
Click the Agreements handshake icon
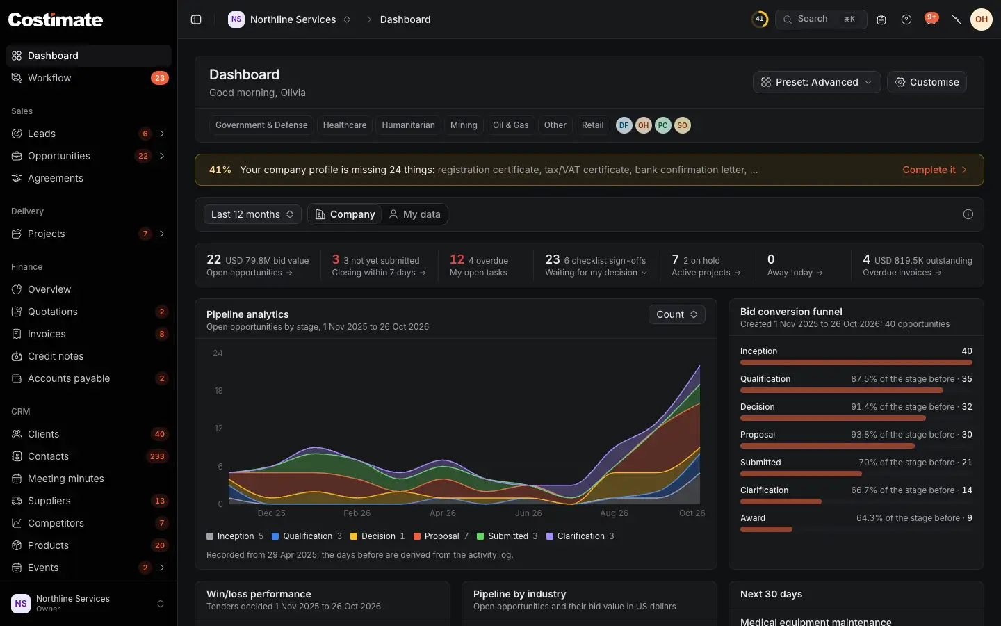(x=17, y=178)
